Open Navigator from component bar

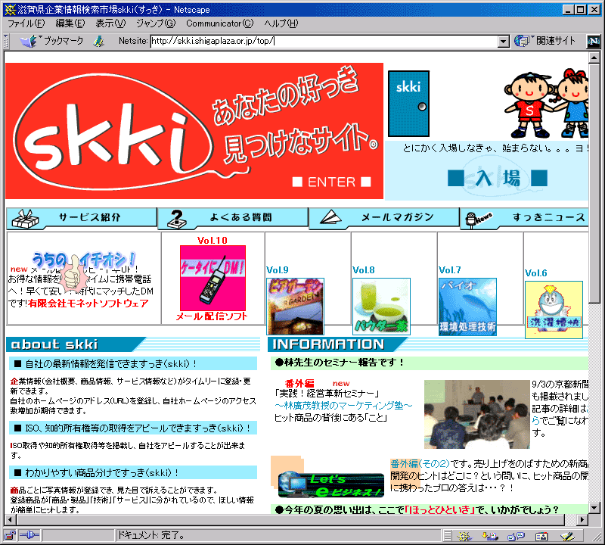click(x=464, y=536)
